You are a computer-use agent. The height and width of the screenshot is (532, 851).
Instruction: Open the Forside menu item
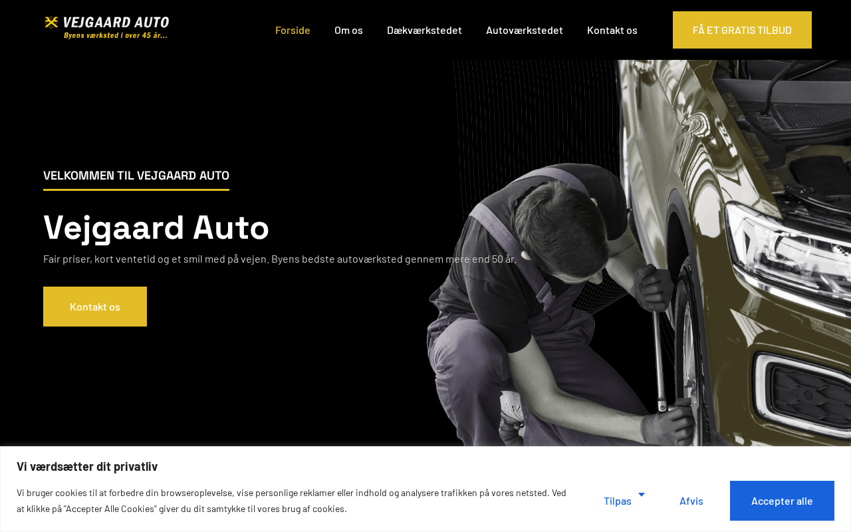pyautogui.click(x=293, y=30)
